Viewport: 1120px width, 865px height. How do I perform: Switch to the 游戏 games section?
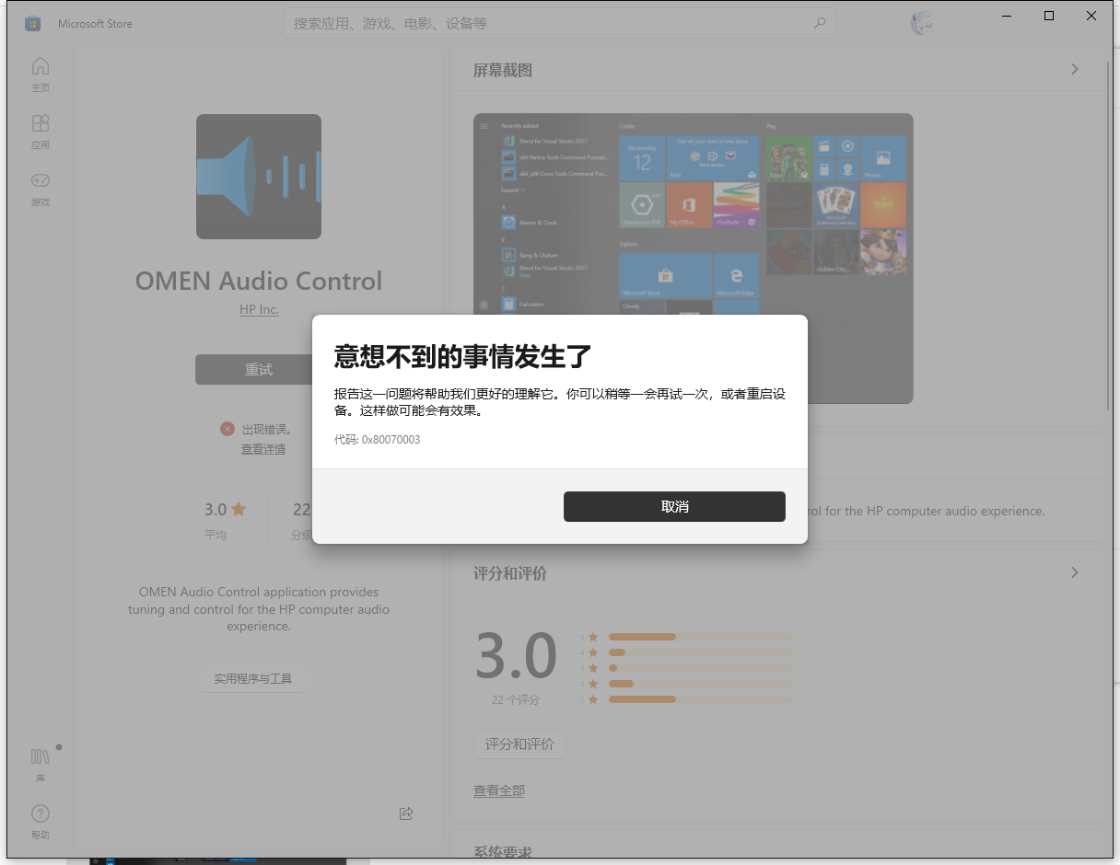(x=40, y=188)
